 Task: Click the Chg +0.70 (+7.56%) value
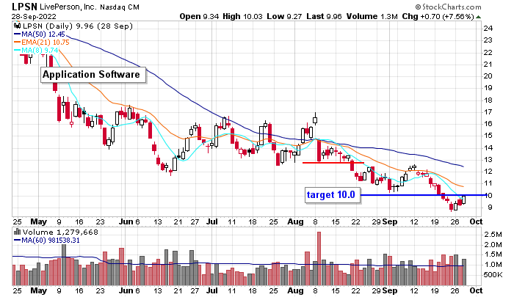pos(438,16)
